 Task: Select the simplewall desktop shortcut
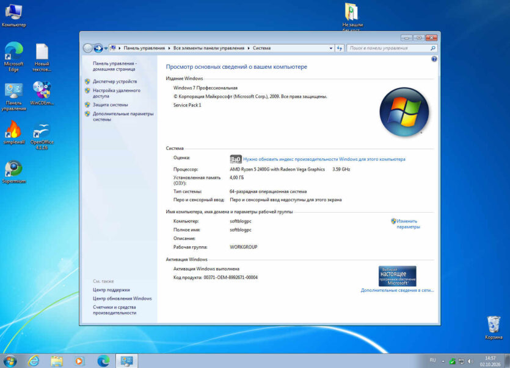(x=13, y=132)
